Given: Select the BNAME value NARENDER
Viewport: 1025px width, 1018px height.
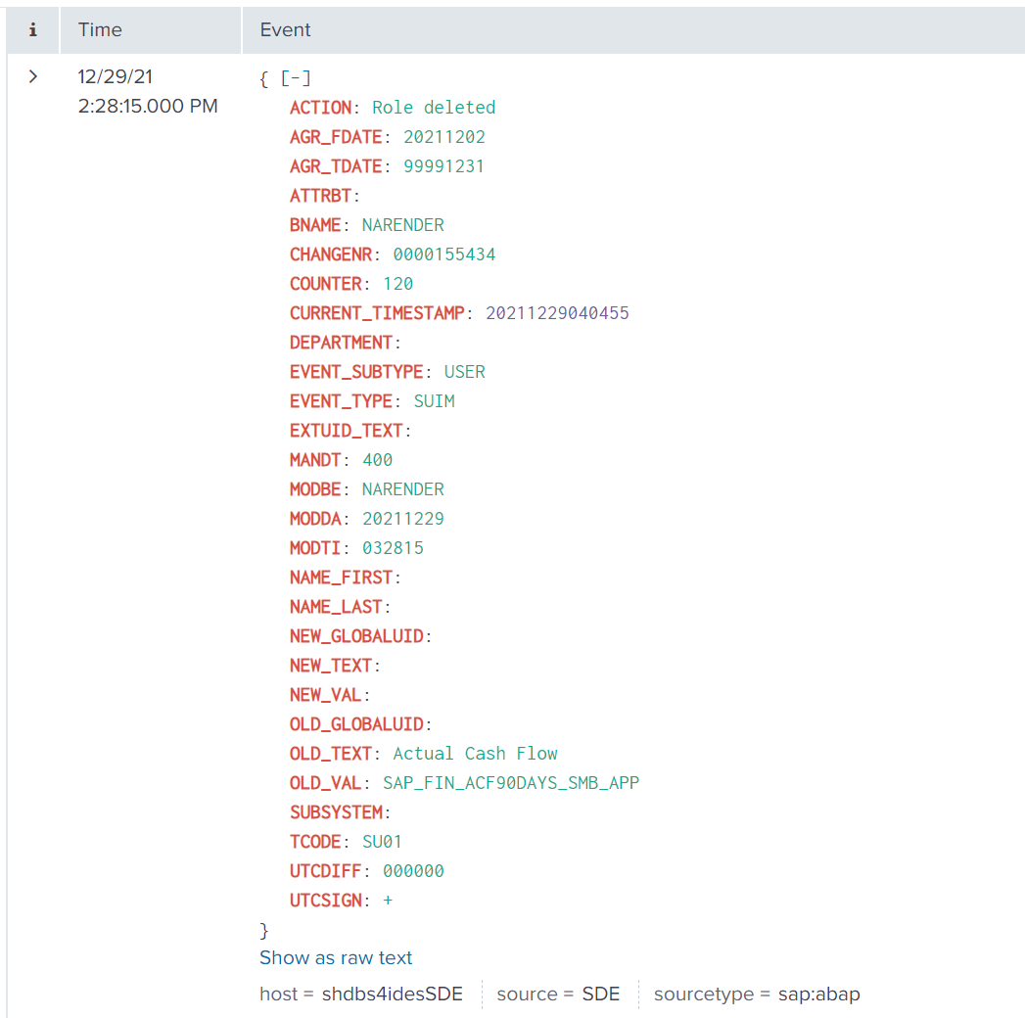Looking at the screenshot, I should coord(402,225).
